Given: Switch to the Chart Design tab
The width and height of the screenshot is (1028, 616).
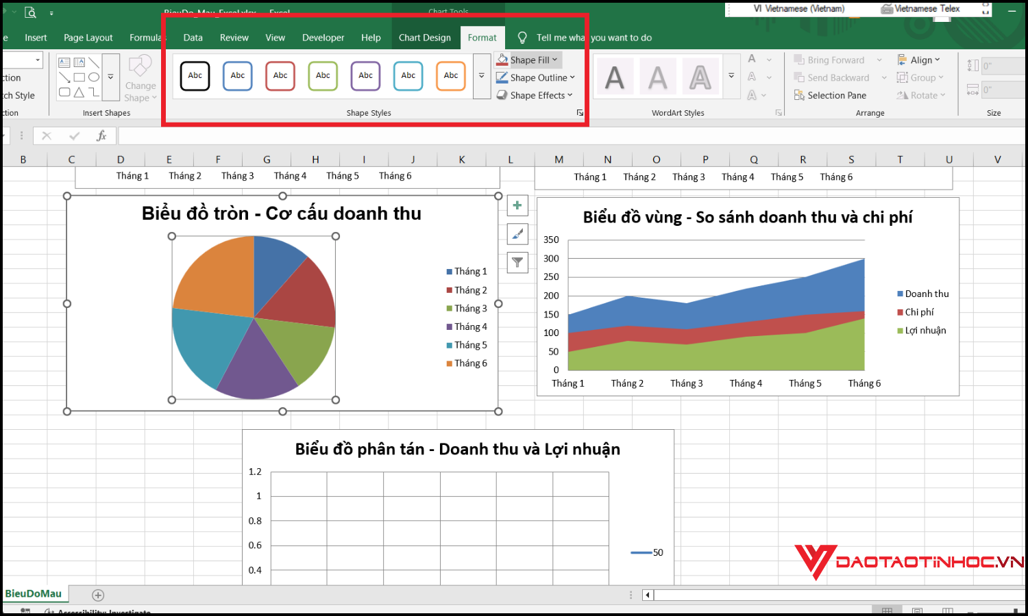Looking at the screenshot, I should coord(425,38).
